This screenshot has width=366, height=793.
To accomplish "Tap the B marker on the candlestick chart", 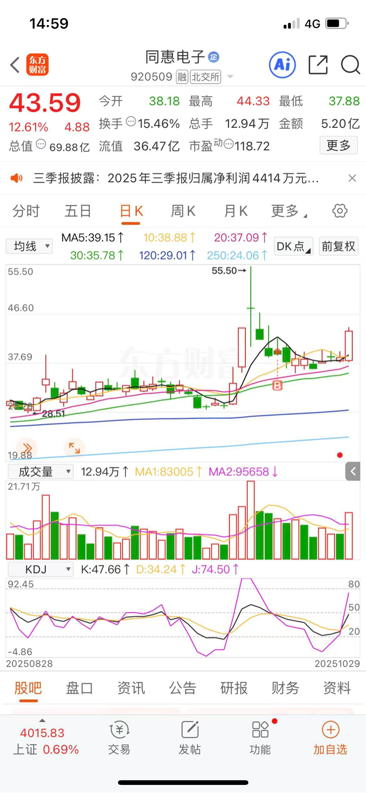I will (x=277, y=385).
